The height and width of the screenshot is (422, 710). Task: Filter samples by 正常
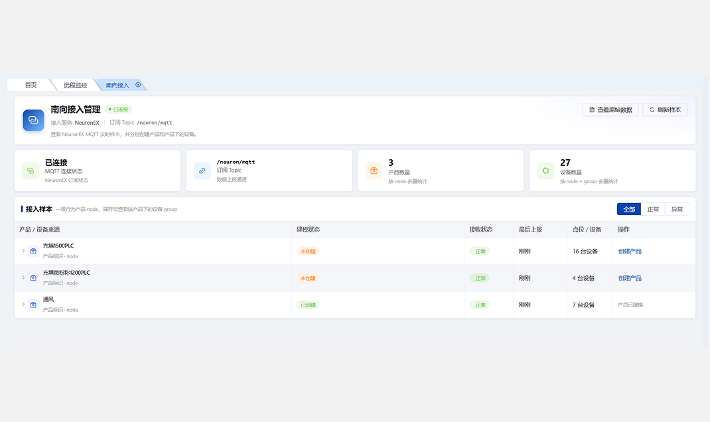653,209
